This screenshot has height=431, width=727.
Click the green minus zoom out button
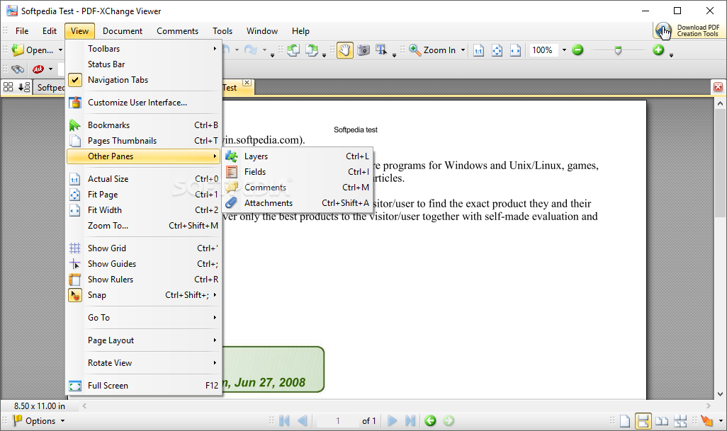click(577, 50)
